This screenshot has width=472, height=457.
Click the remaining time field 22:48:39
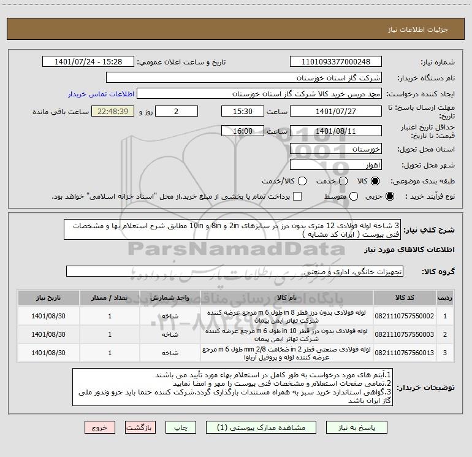pos(113,111)
